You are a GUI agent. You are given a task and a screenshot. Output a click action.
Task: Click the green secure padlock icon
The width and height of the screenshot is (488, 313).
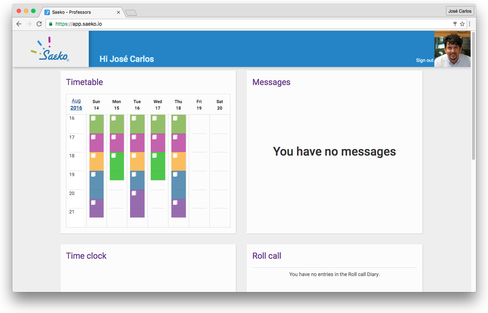[51, 24]
